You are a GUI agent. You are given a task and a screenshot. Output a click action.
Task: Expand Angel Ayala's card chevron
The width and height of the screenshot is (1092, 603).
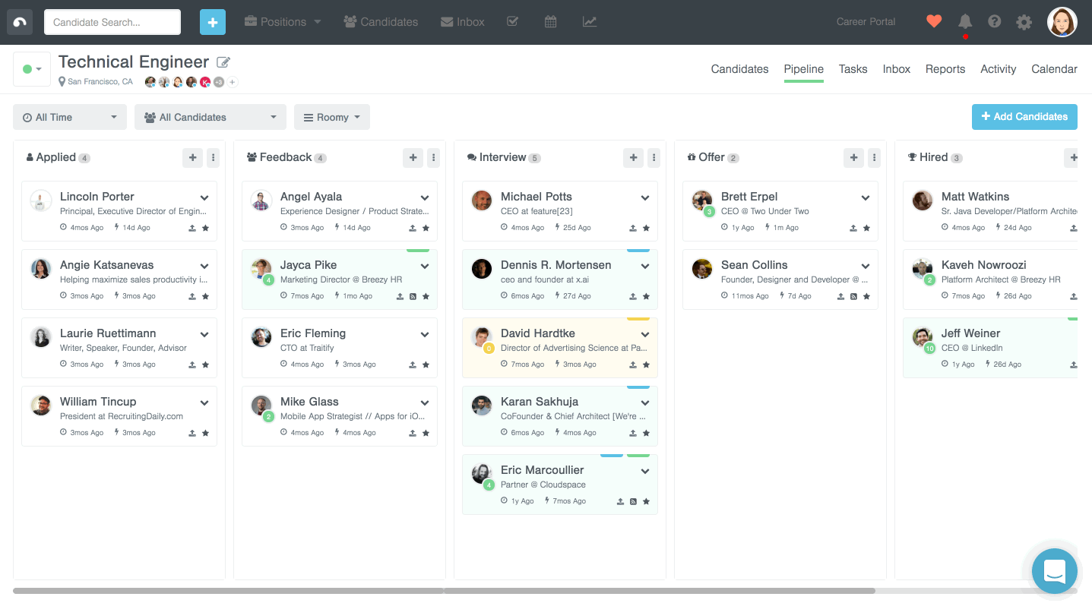pyautogui.click(x=425, y=197)
